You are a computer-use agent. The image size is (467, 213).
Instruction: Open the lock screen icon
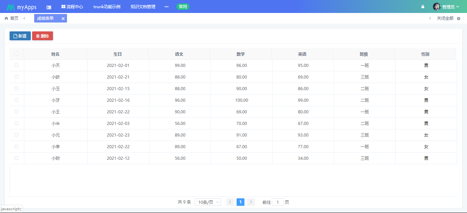423,6
